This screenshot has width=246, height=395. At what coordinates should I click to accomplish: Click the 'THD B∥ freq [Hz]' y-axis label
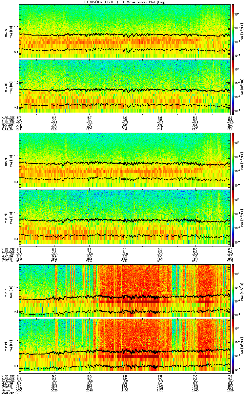tap(8, 217)
